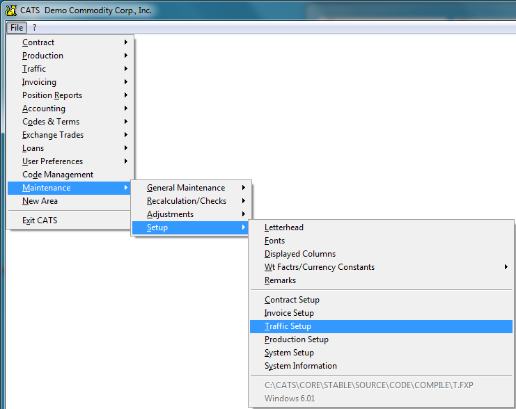Screen dimensions: 516x409
Task: Select the Maintenance menu item
Action: [x=70, y=188]
